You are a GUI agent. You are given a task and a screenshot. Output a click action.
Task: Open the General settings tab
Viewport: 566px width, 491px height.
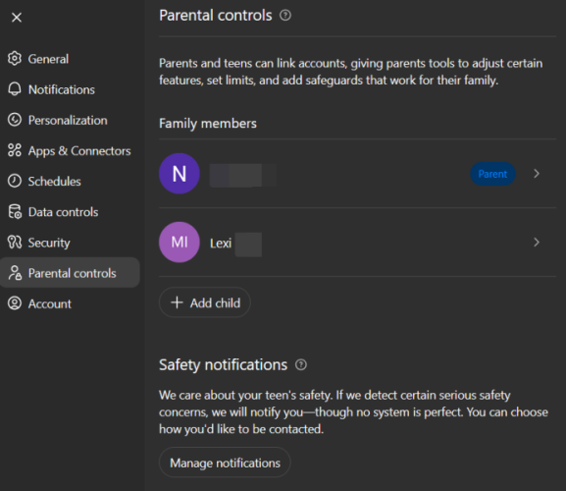[x=70, y=59]
